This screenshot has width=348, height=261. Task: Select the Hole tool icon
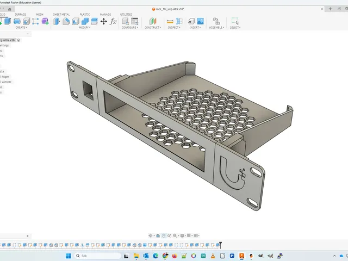tap(27, 21)
